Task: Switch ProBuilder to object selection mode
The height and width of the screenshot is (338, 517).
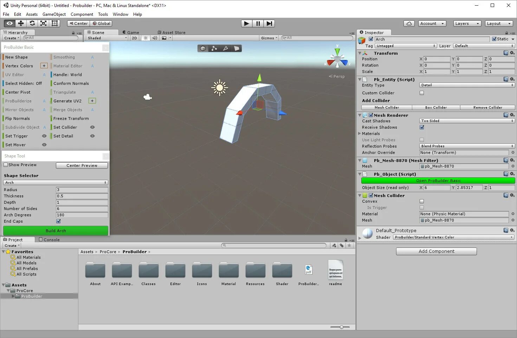Action: [x=203, y=48]
